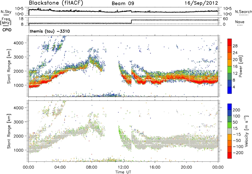
Task: Click the '4000' tick in the power panel
Action: tap(18, 43)
